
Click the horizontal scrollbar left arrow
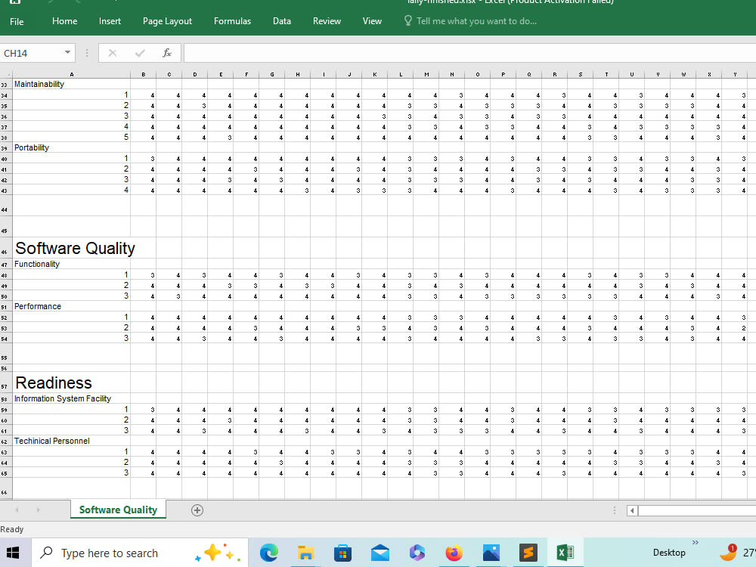[x=632, y=510]
